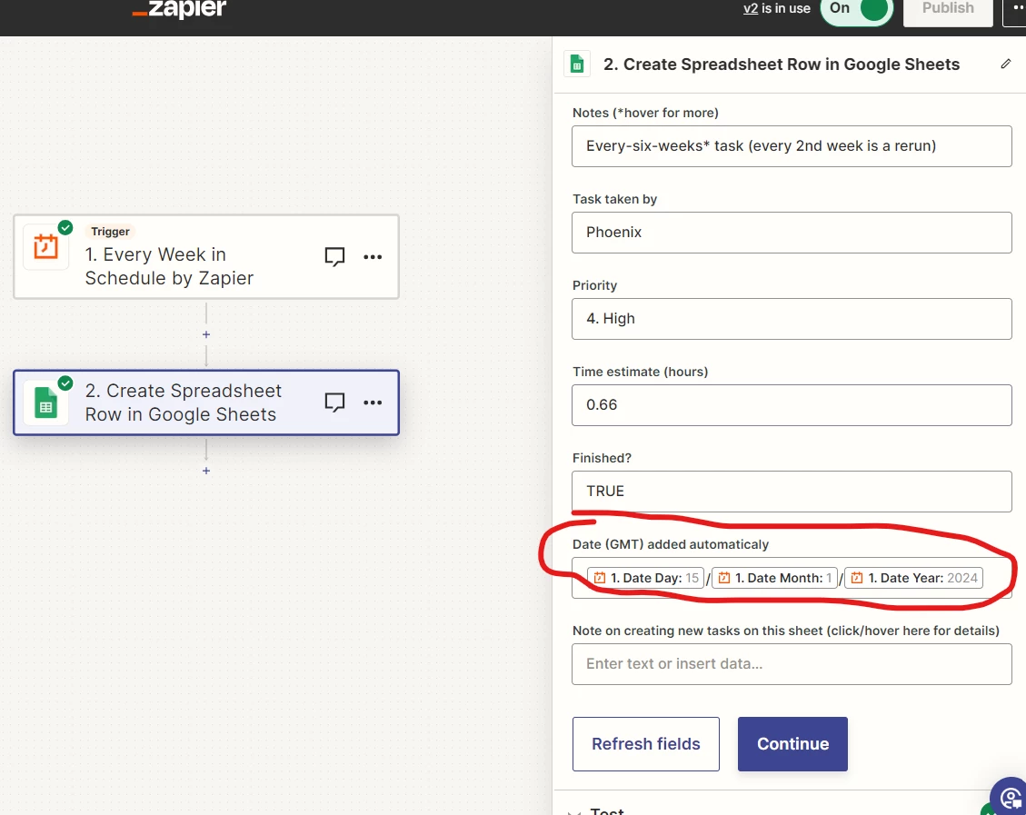Image resolution: width=1026 pixels, height=815 pixels.
Task: Add step between trigger and action
Action: click(206, 334)
